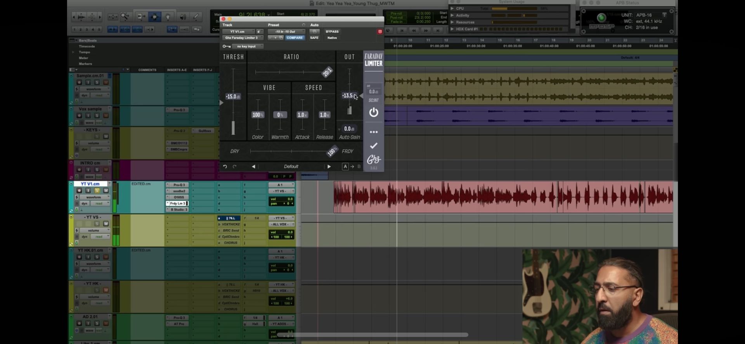The width and height of the screenshot is (745, 344).
Task: Click the Default preset name in Faraday
Action: (291, 167)
